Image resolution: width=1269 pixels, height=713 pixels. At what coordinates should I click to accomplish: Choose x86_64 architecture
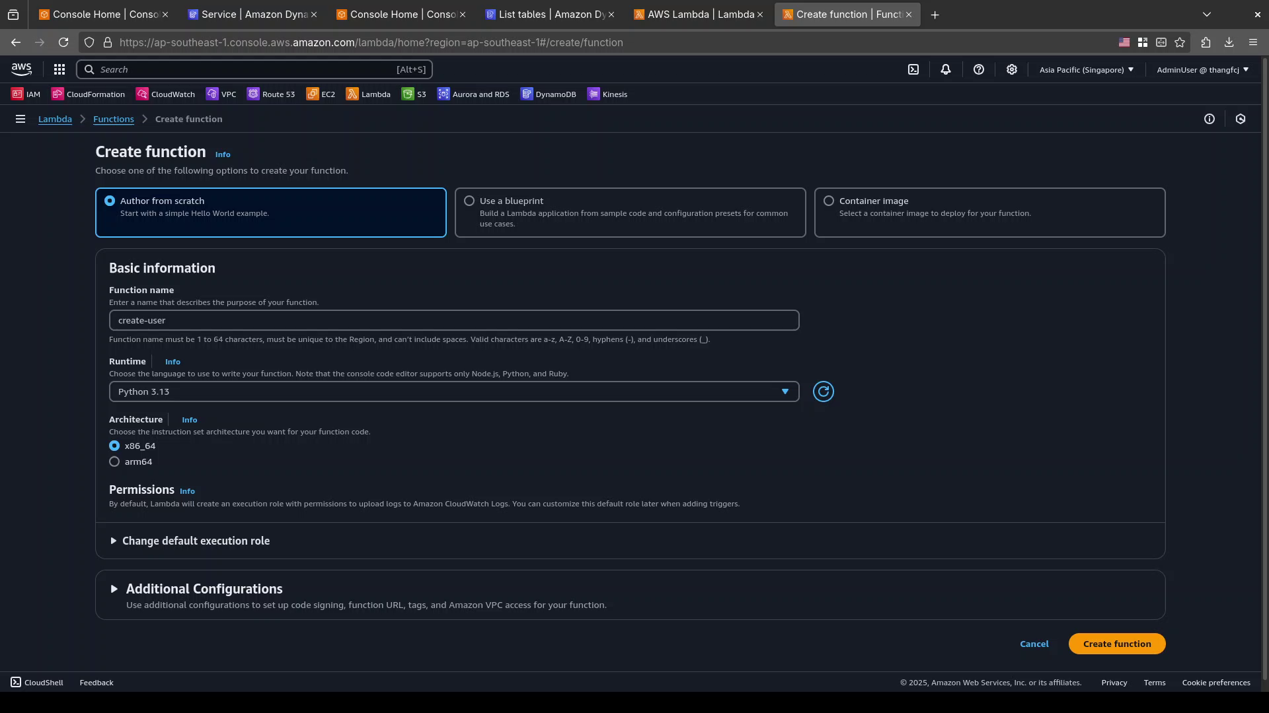(x=114, y=446)
